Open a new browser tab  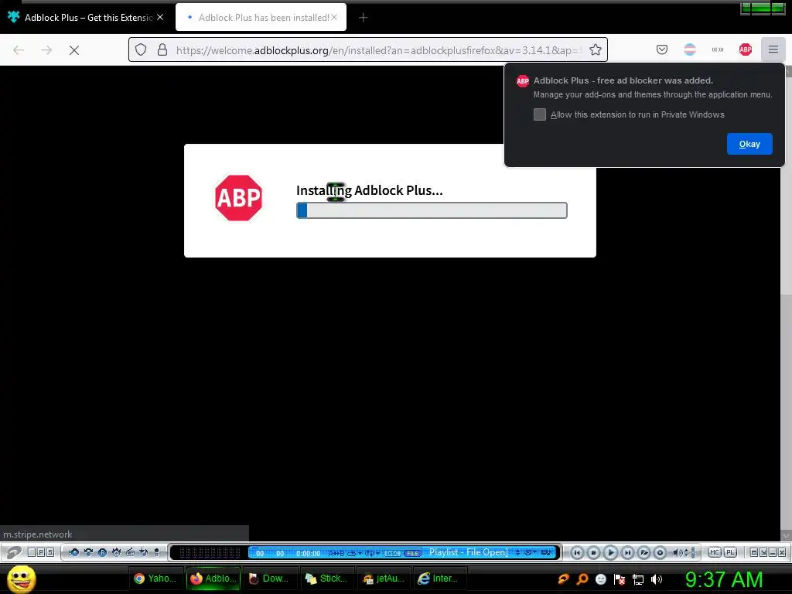[363, 18]
